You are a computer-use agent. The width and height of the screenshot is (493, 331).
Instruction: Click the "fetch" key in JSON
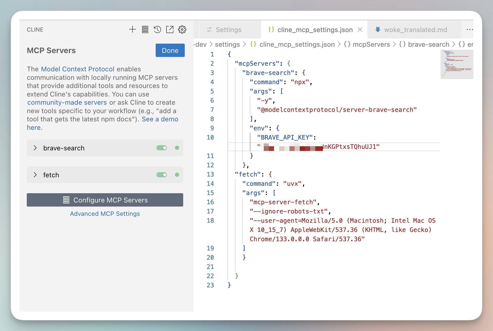click(248, 174)
